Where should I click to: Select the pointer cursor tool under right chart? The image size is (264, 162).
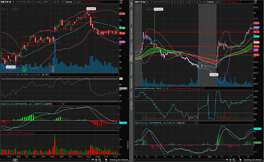pyautogui.click(x=240, y=160)
